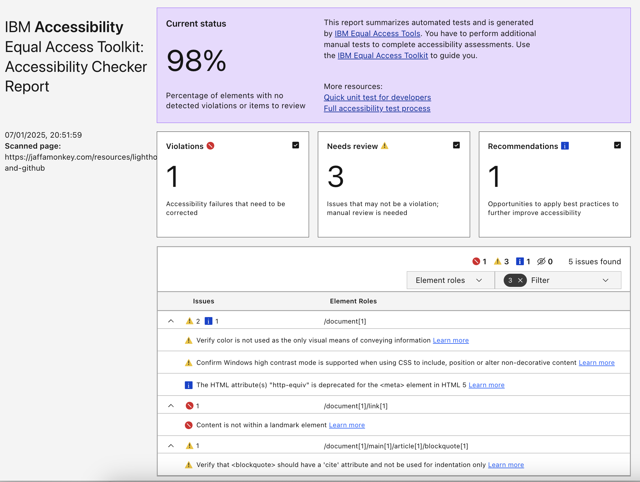Collapse the /document[1] issues group

(171, 321)
